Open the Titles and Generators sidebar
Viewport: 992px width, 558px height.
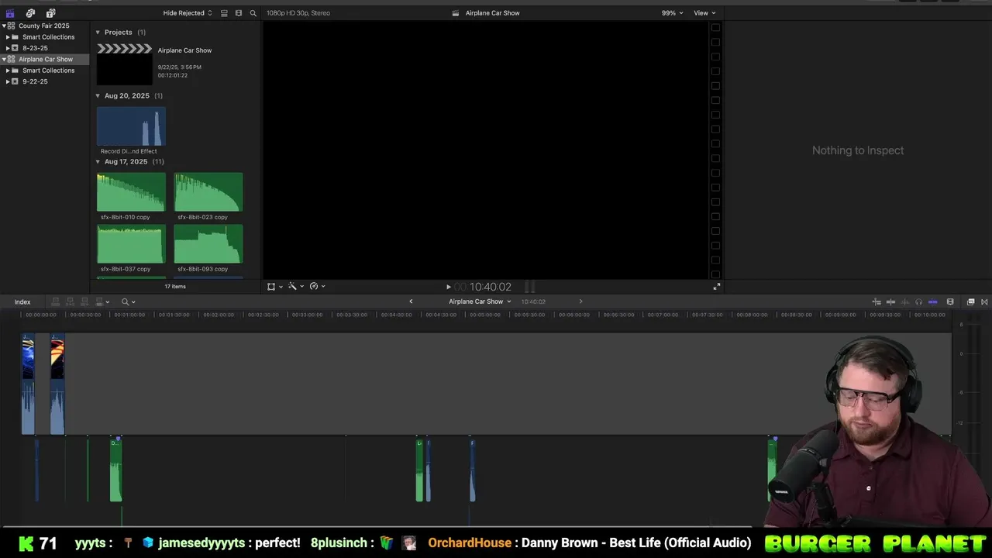(x=50, y=13)
